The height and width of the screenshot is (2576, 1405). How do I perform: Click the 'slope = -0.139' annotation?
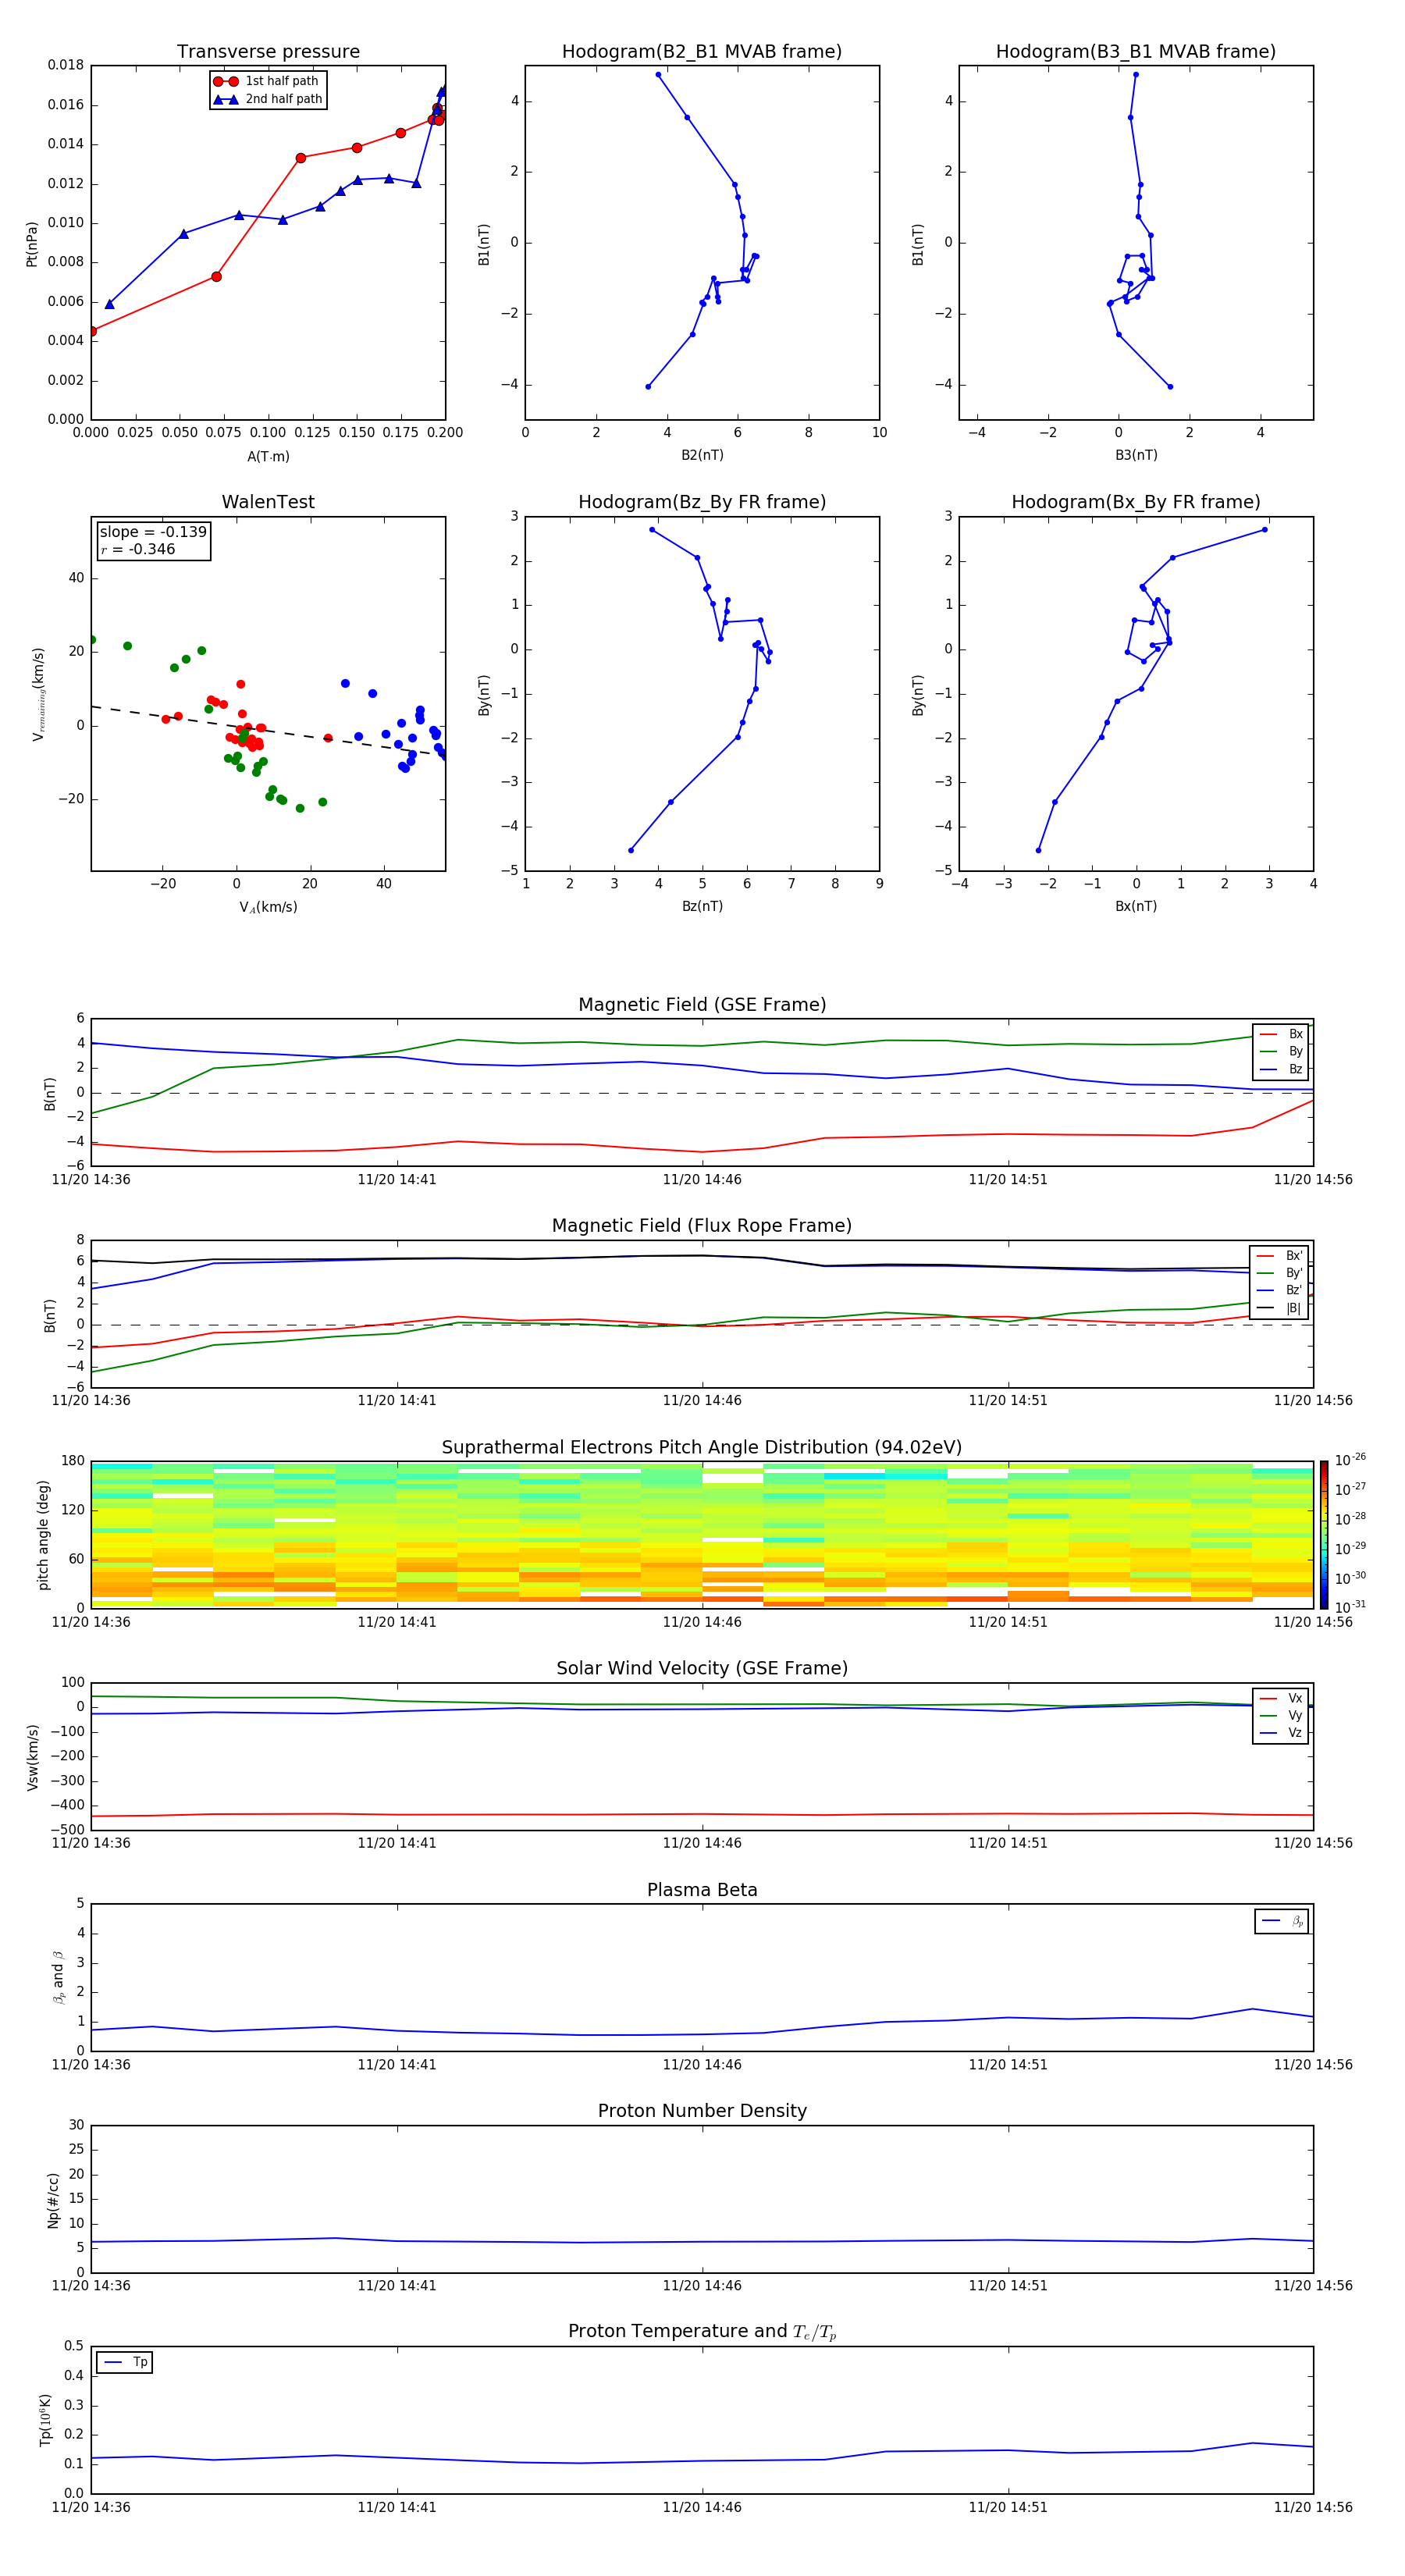pyautogui.click(x=153, y=532)
